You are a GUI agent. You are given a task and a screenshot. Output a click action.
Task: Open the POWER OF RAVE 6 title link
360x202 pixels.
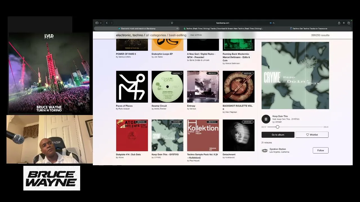tap(126, 54)
